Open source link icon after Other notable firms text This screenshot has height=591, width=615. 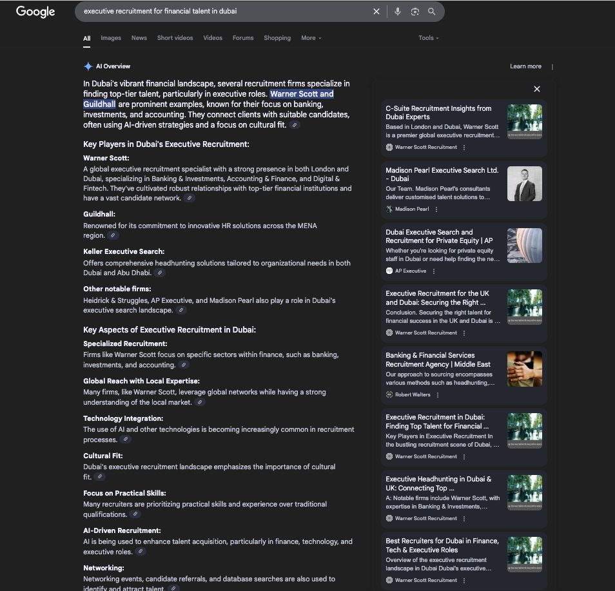[181, 310]
